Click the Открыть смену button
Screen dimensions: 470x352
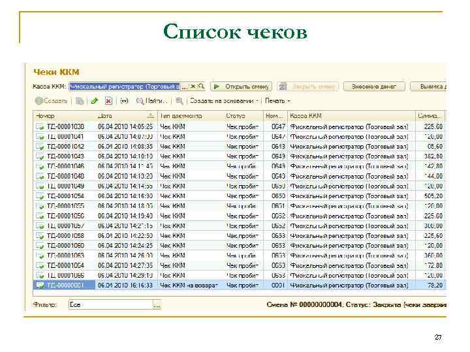(x=242, y=87)
